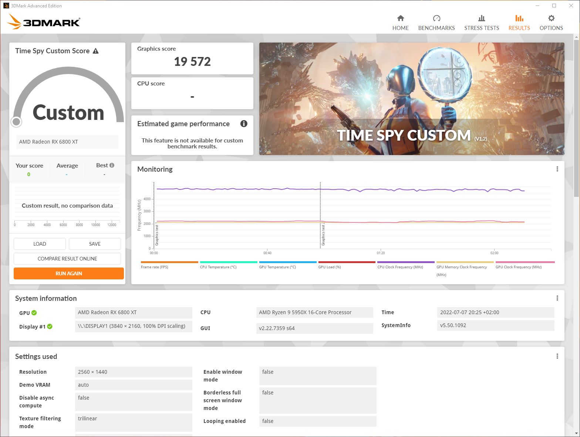Screen dimensions: 580x437
Task: Click COMPARE RESULT ONLINE
Action: (x=67, y=259)
